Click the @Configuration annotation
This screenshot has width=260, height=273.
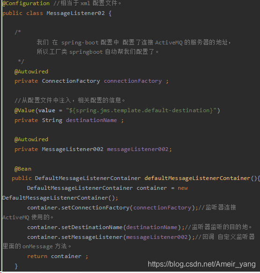pos(26,3)
